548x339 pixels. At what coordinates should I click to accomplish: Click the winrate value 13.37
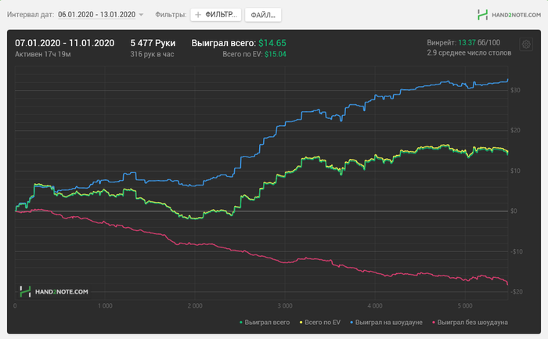pos(467,42)
